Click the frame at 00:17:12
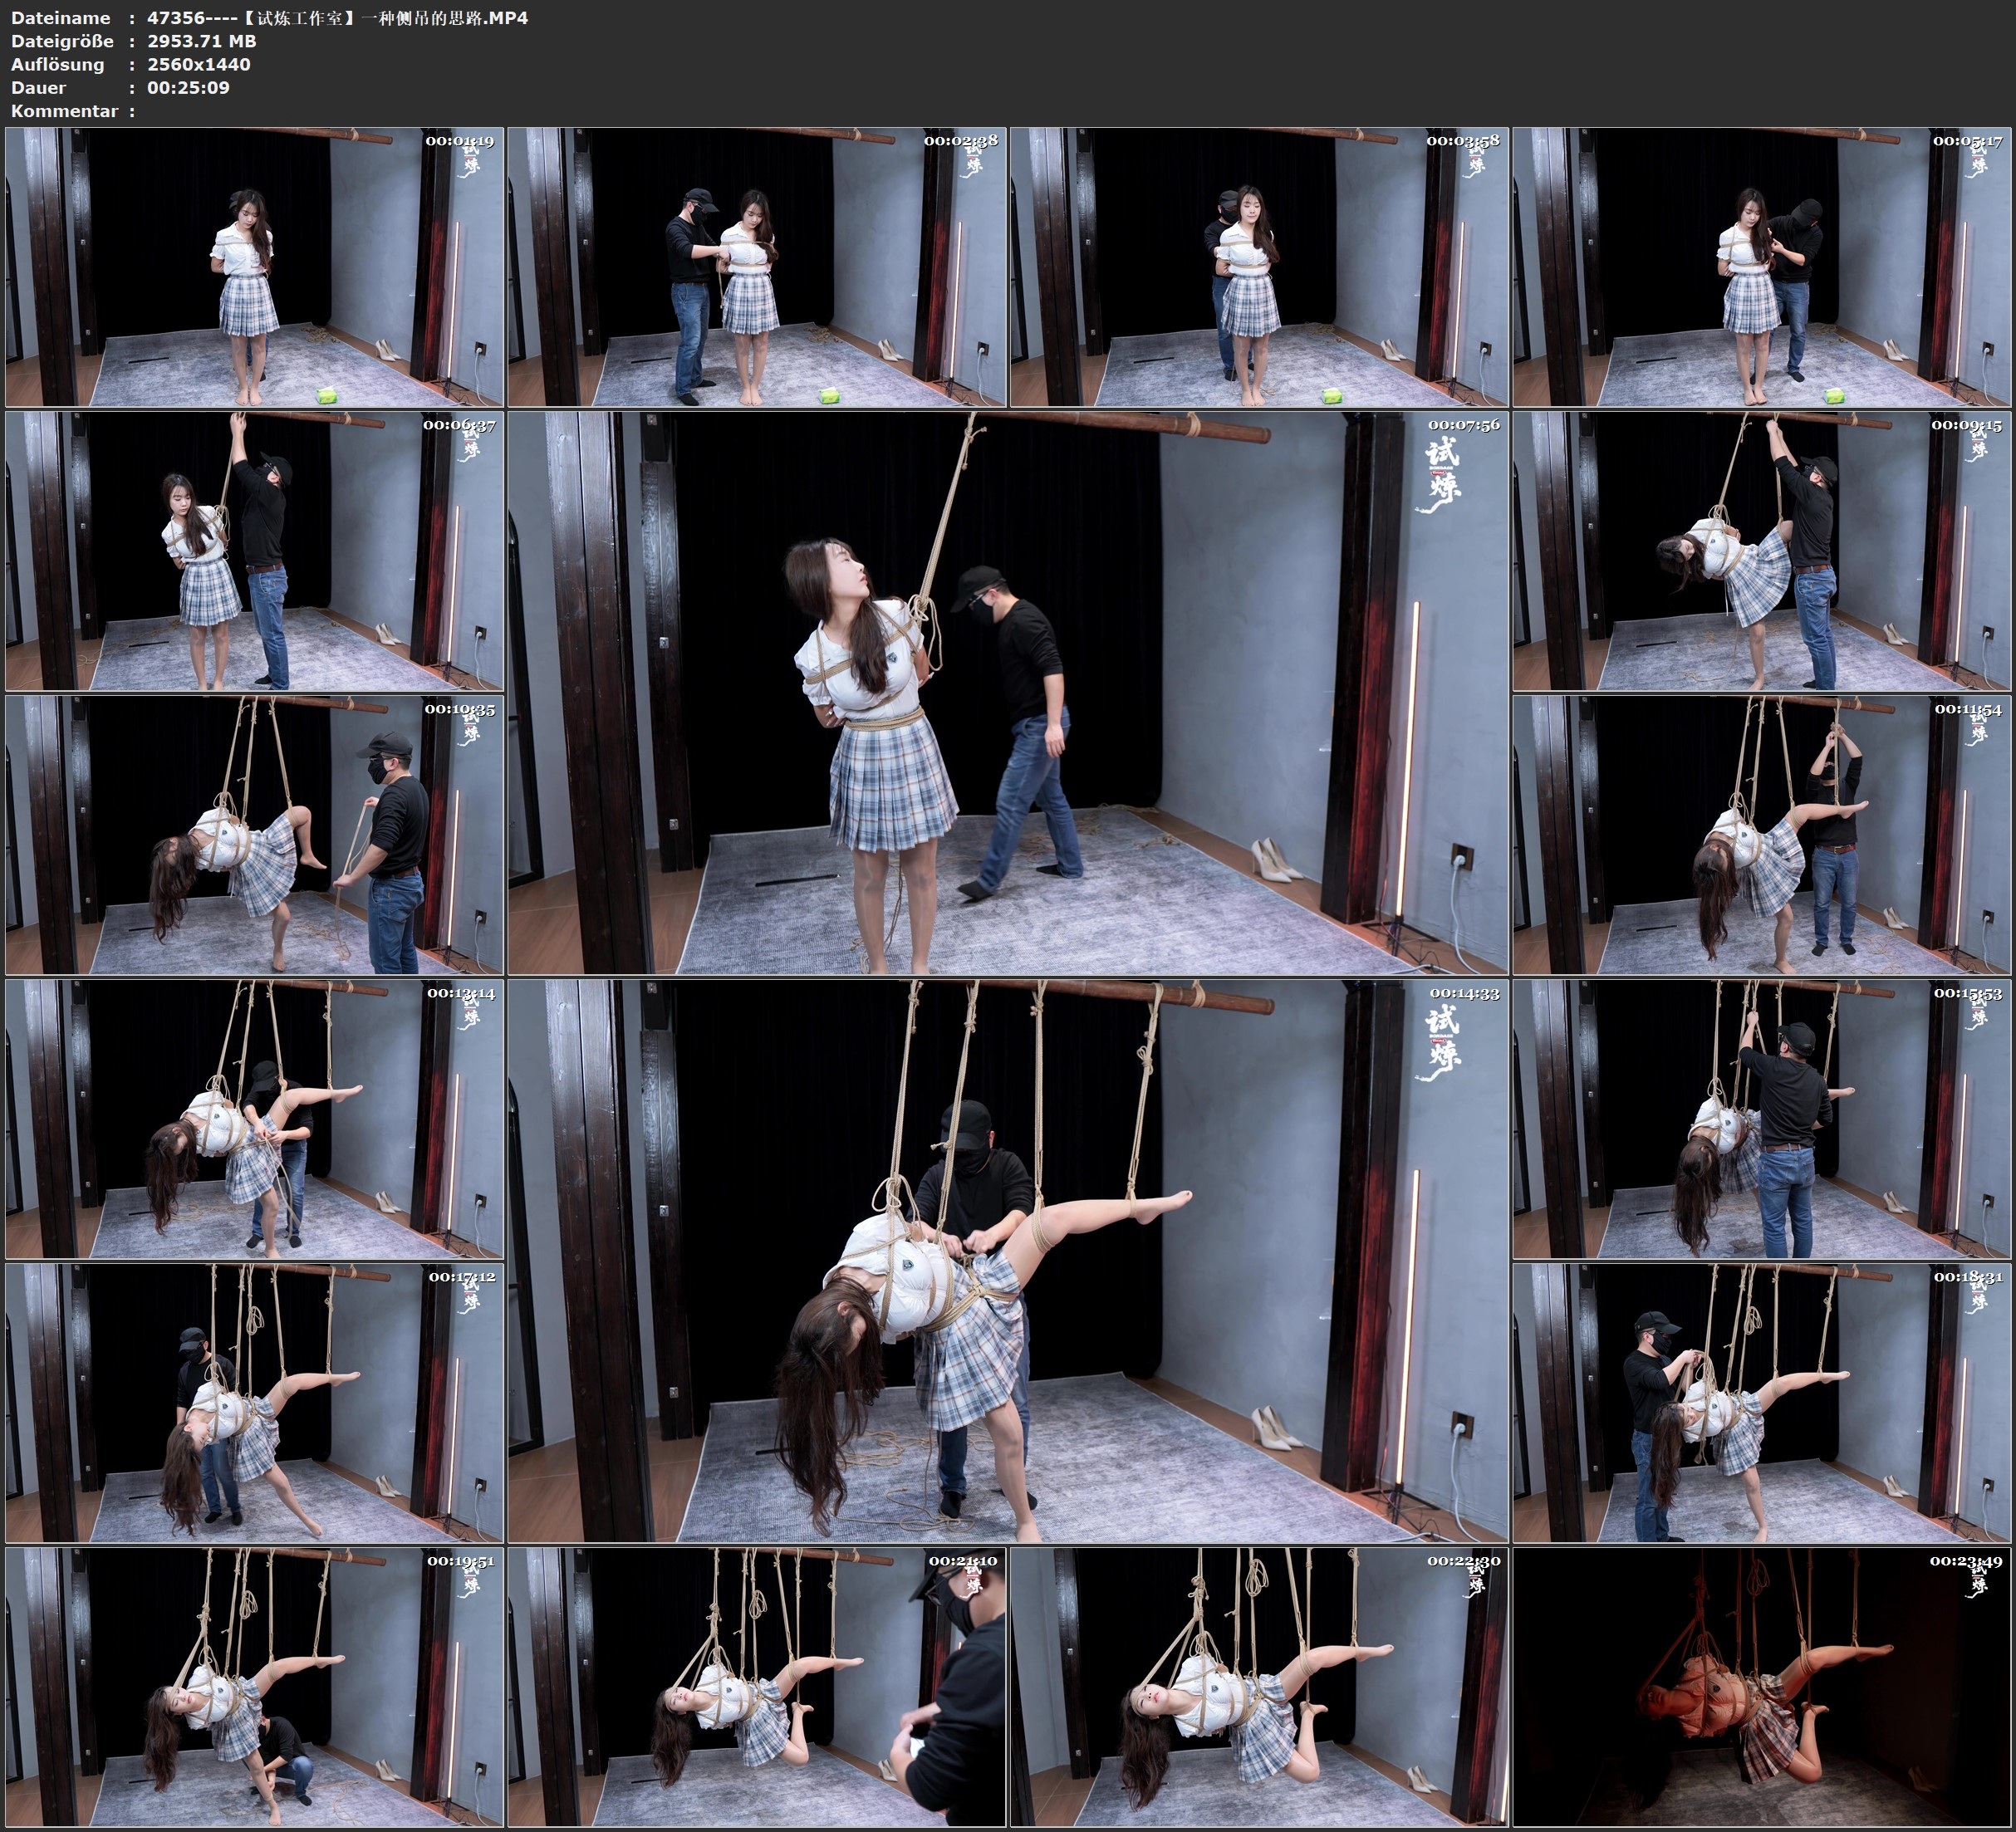This screenshot has width=2016, height=1832. click(254, 1402)
